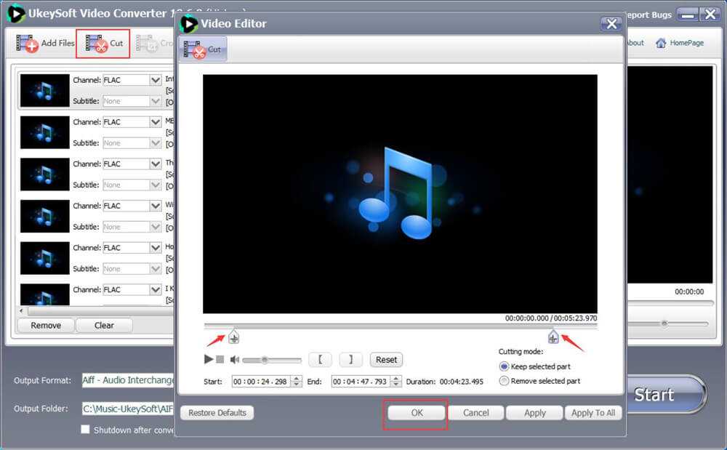Select the Keep selected part option
The width and height of the screenshot is (727, 450).
click(505, 366)
